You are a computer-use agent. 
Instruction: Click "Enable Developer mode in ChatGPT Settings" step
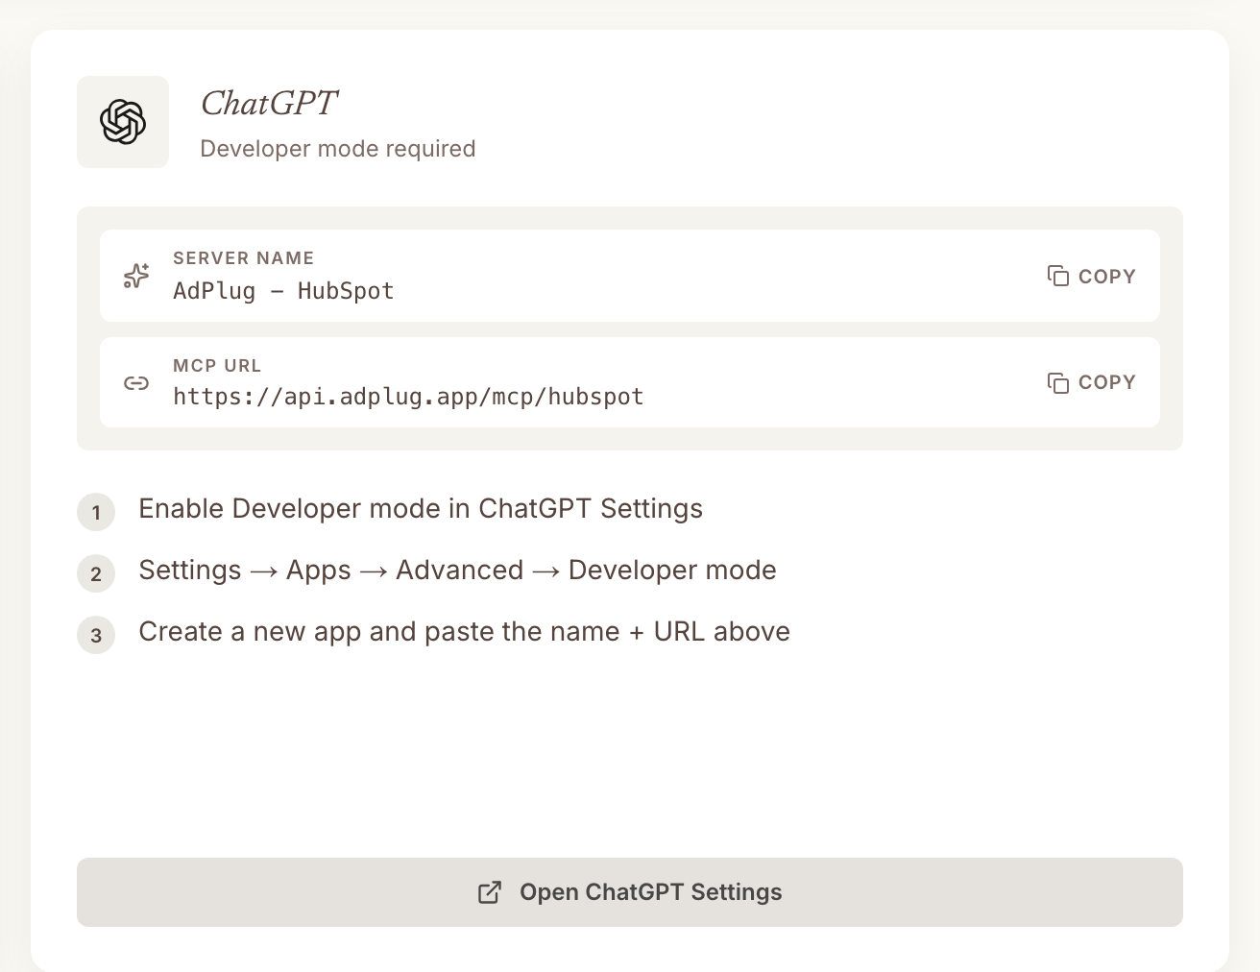(421, 509)
